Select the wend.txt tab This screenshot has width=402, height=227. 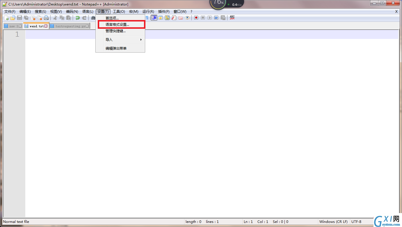tap(36, 26)
